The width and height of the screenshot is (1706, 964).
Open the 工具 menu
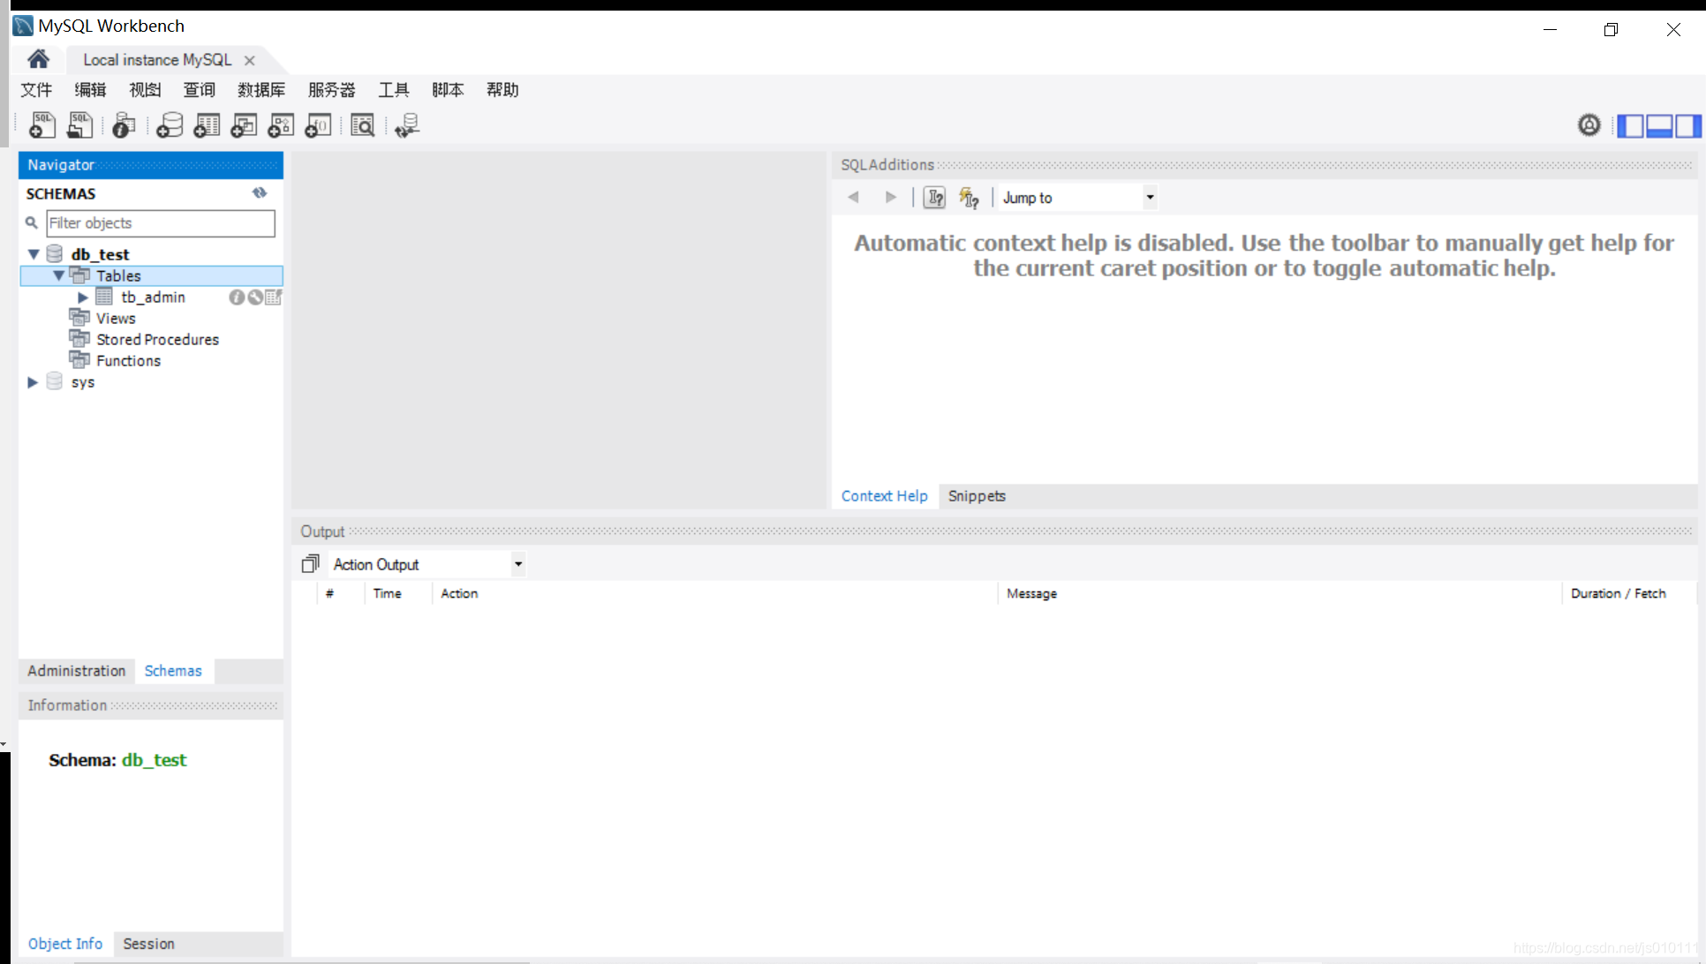[394, 89]
